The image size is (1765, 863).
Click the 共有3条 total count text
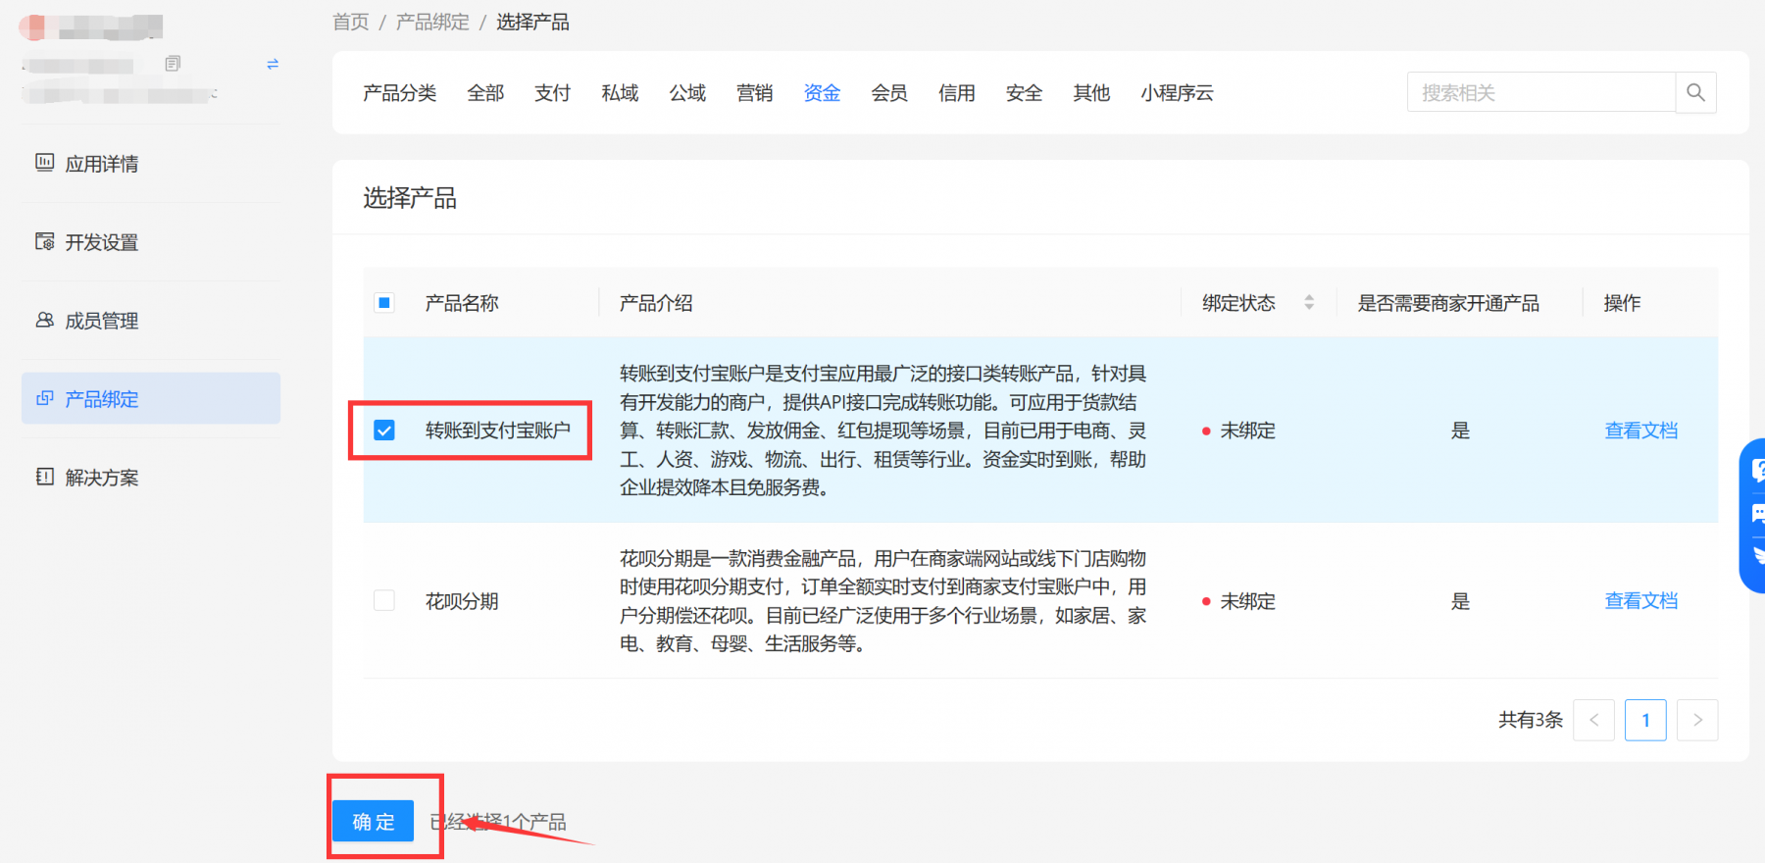[1530, 720]
